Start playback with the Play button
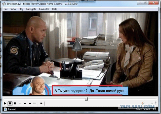This screenshot has width=161, height=114. click(5, 103)
